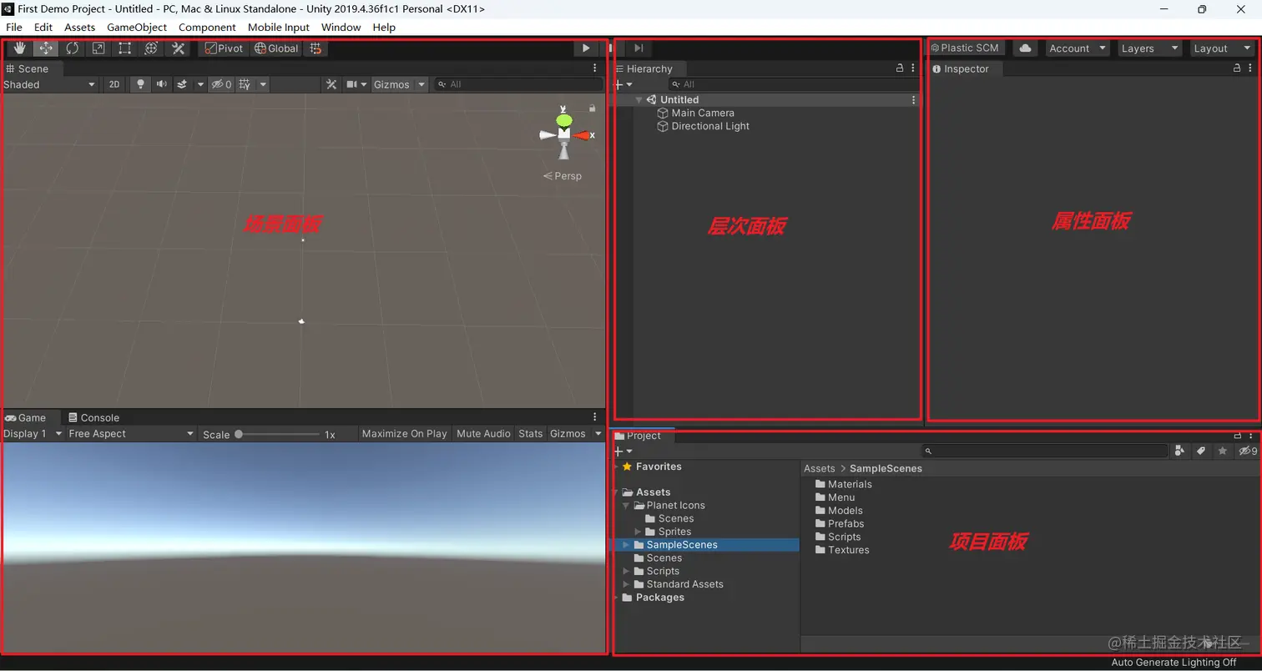Open the Assets menu
The image size is (1262, 671).
pyautogui.click(x=80, y=27)
